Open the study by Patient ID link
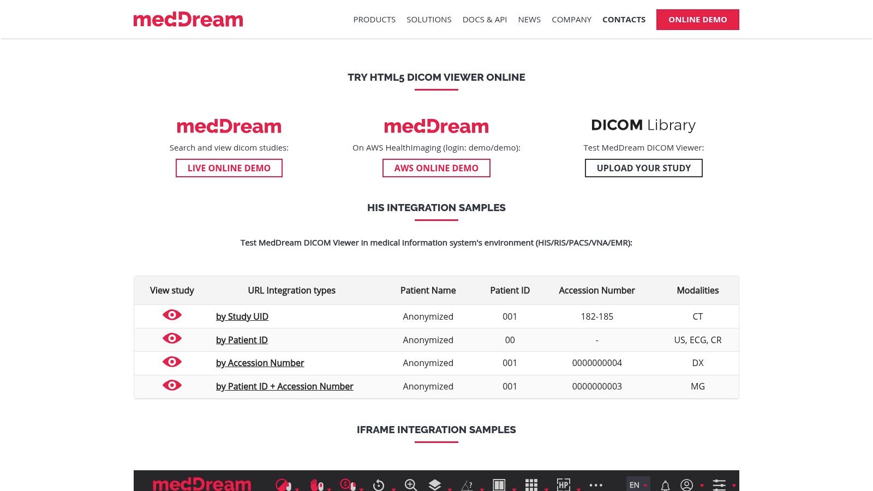This screenshot has width=873, height=491. pos(242,339)
